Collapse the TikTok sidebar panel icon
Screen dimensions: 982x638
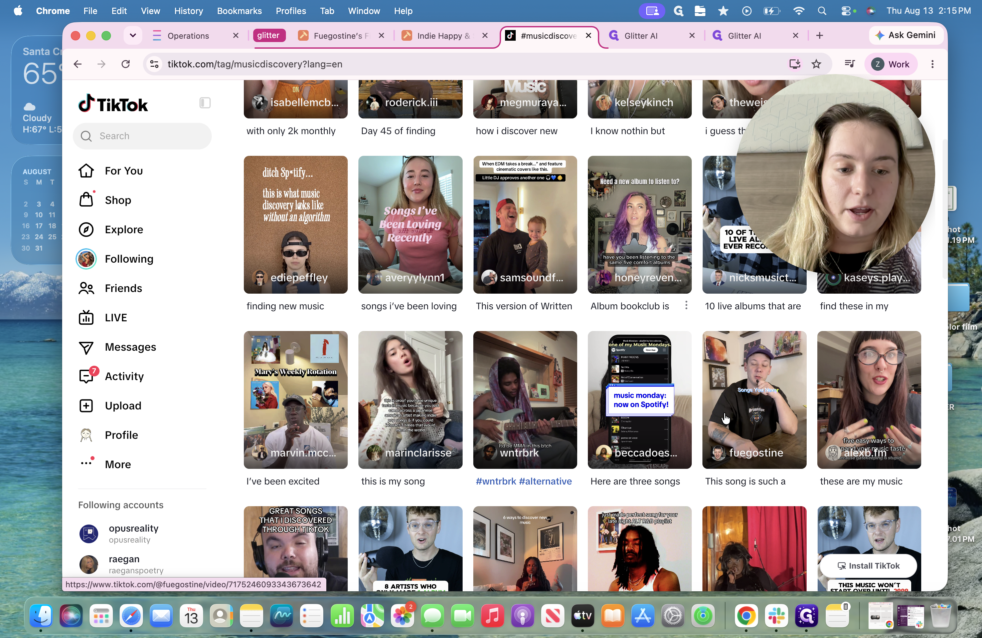pos(205,103)
